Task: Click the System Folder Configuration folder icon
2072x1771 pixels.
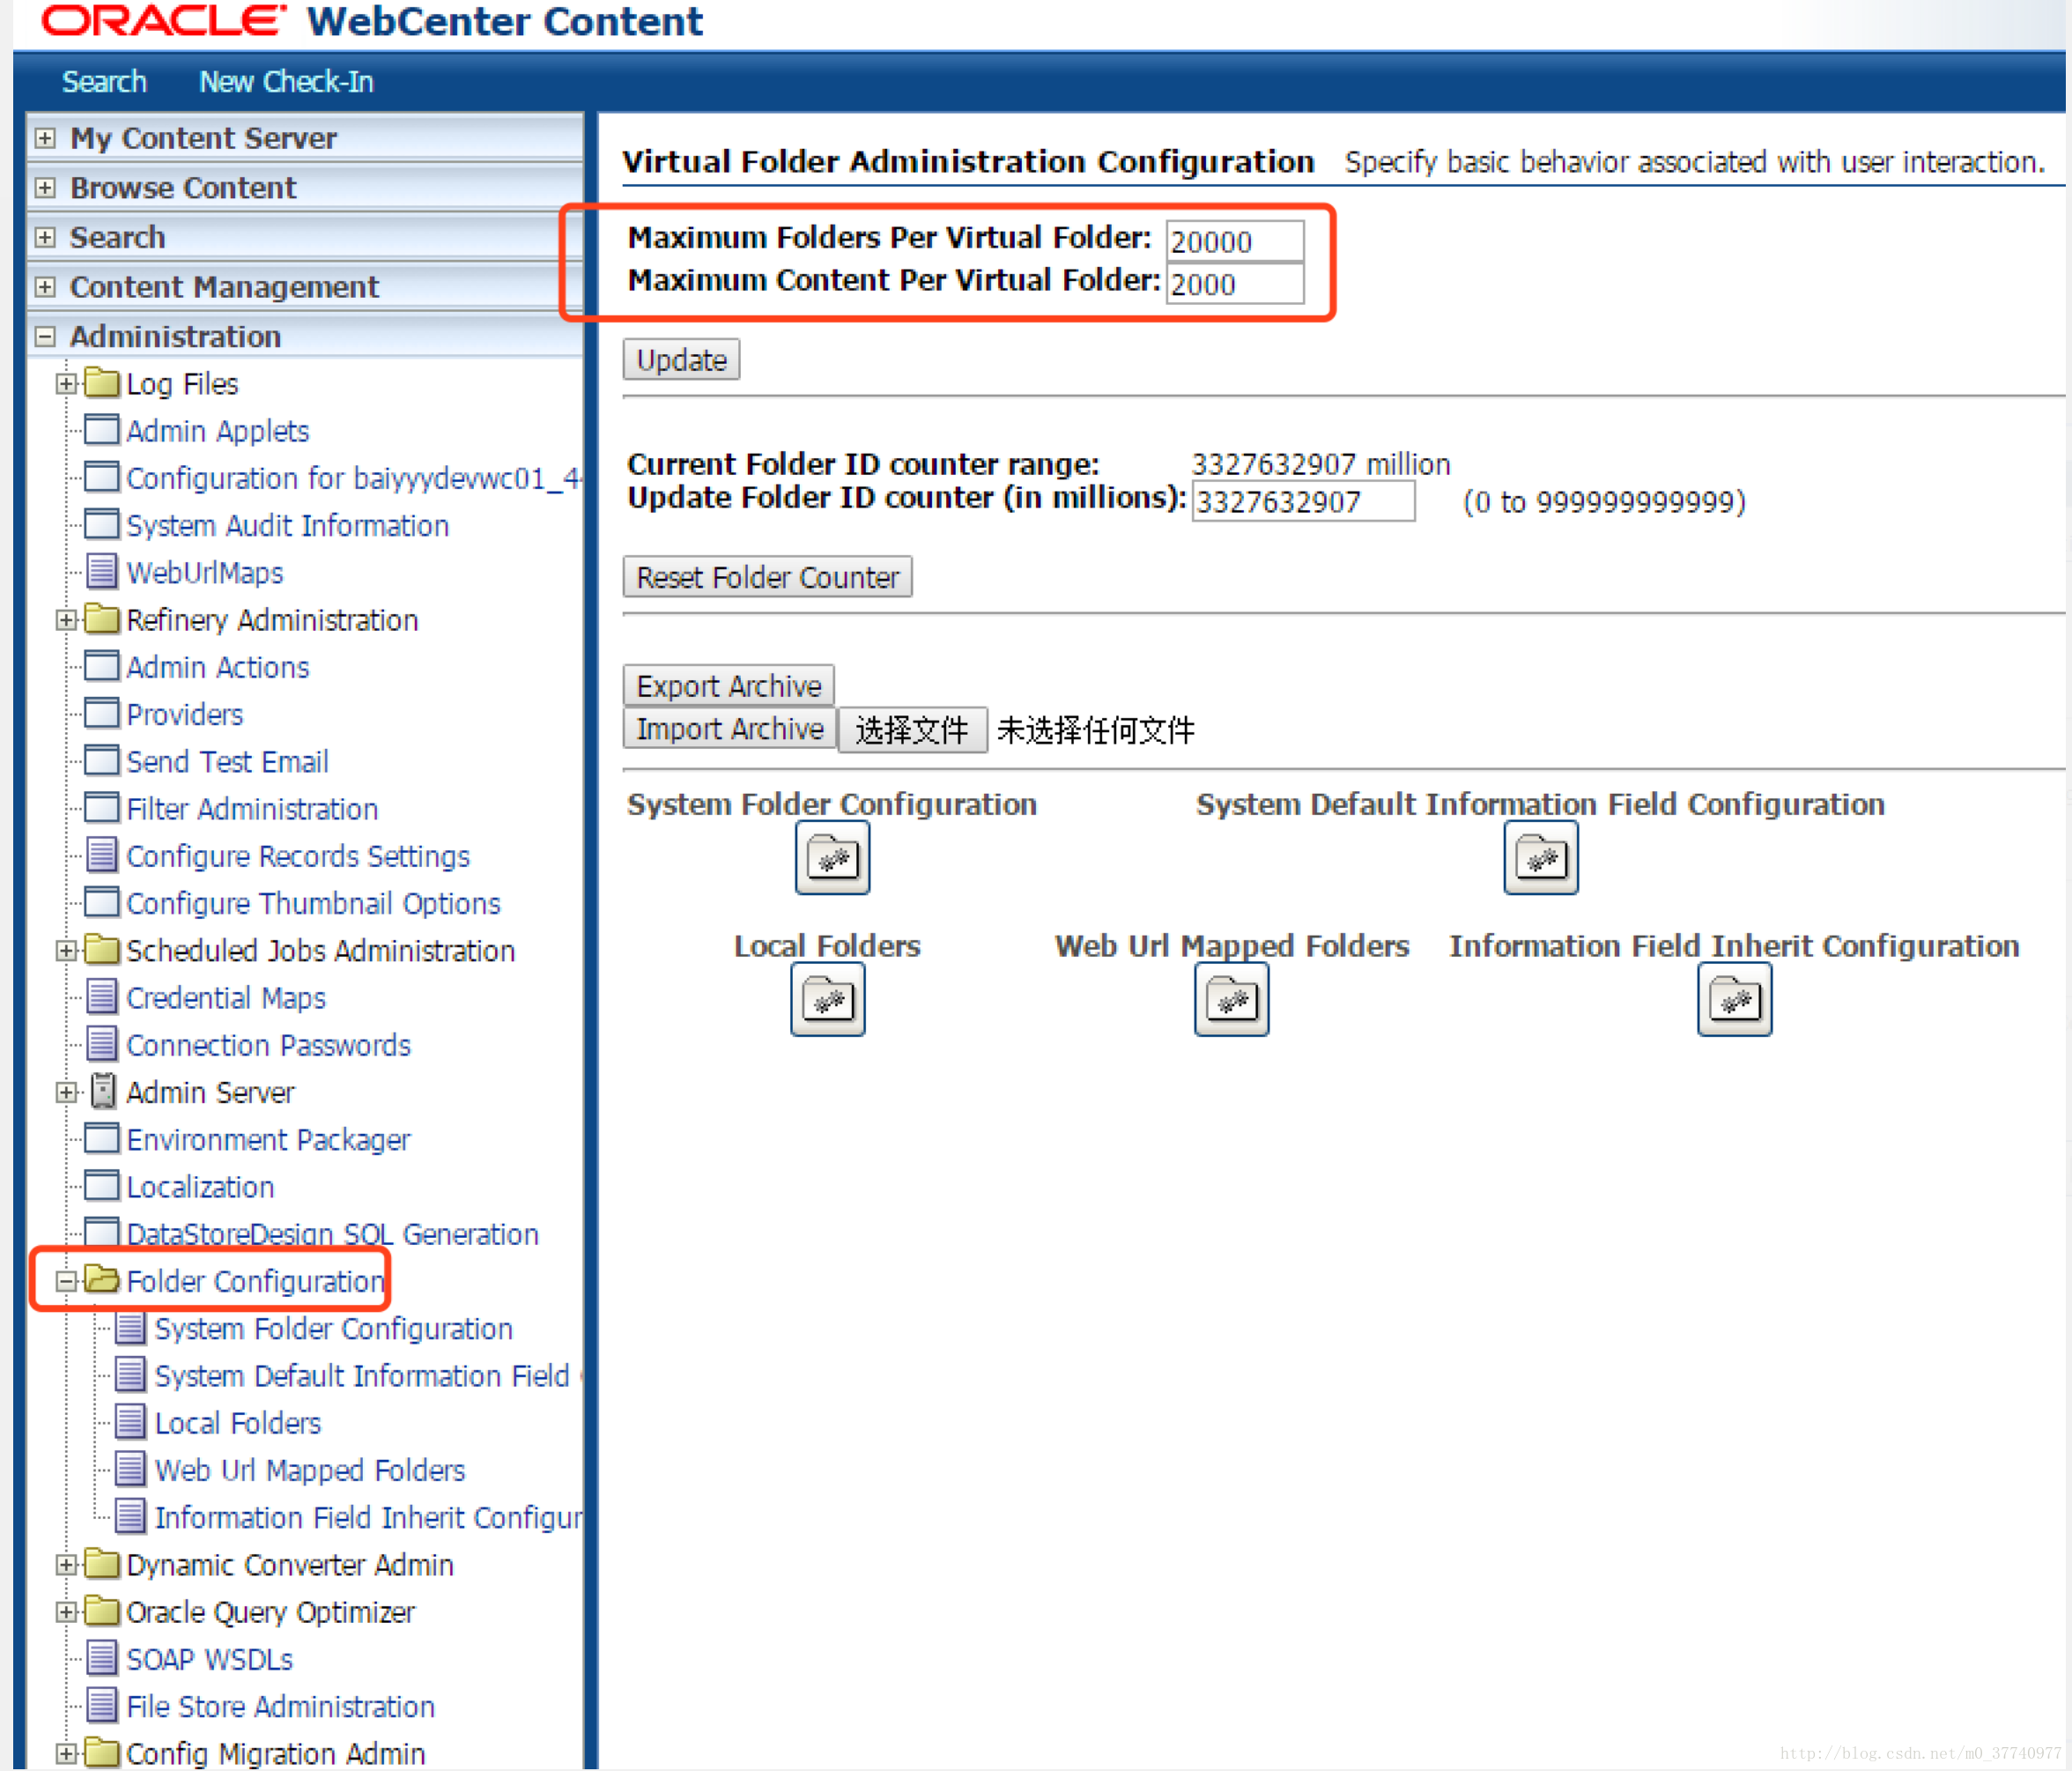Action: point(832,858)
